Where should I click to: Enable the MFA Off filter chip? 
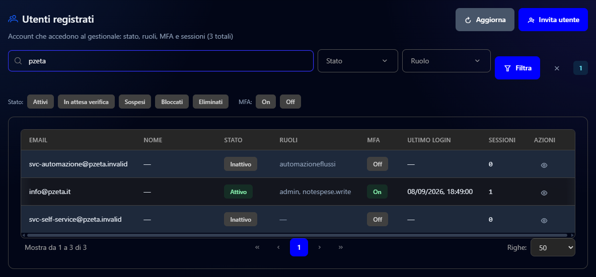tap(290, 102)
